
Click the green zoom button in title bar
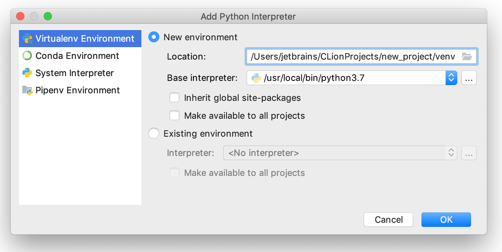tap(48, 16)
